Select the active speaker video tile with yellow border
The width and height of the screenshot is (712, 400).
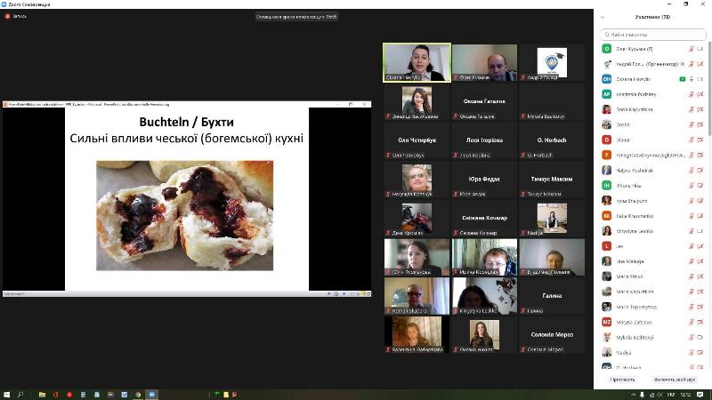(x=417, y=62)
